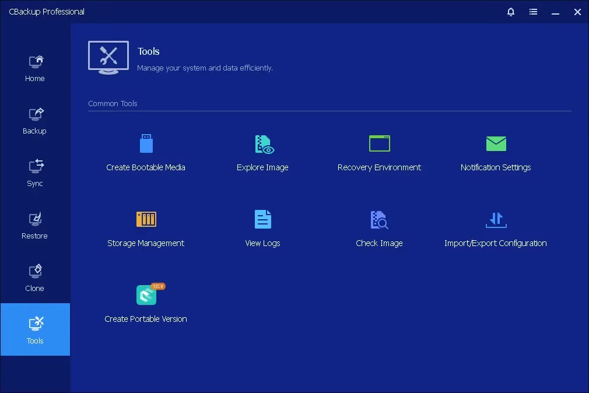Open the Recovery Environment tool
The image size is (589, 393).
pyautogui.click(x=379, y=144)
